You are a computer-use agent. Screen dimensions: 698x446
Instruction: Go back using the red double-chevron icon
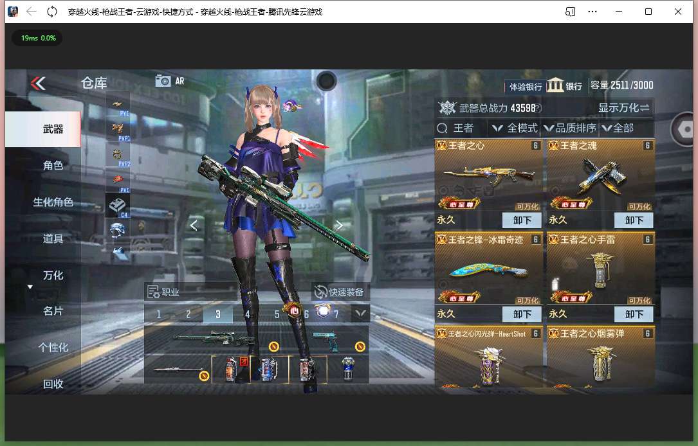click(39, 83)
